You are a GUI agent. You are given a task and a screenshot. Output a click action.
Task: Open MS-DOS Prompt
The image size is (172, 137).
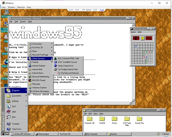pyautogui.click(x=41, y=80)
